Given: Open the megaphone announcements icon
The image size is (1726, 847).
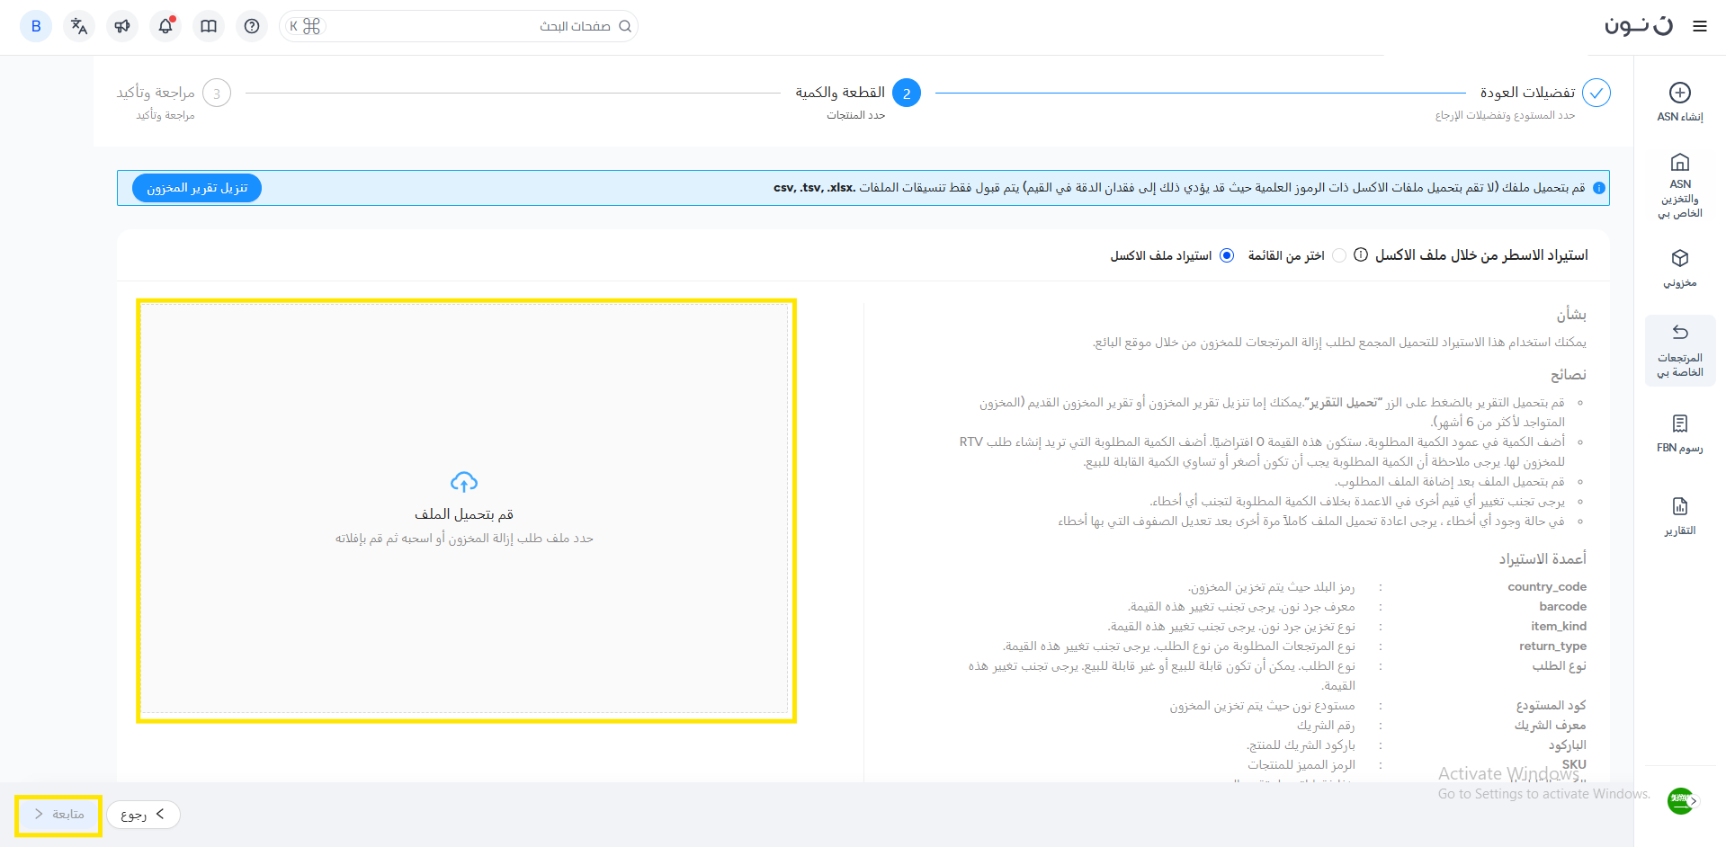Looking at the screenshot, I should point(122,26).
